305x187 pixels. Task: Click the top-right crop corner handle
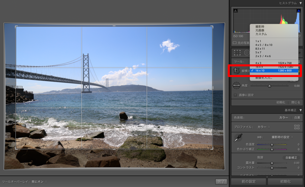(x=212, y=26)
